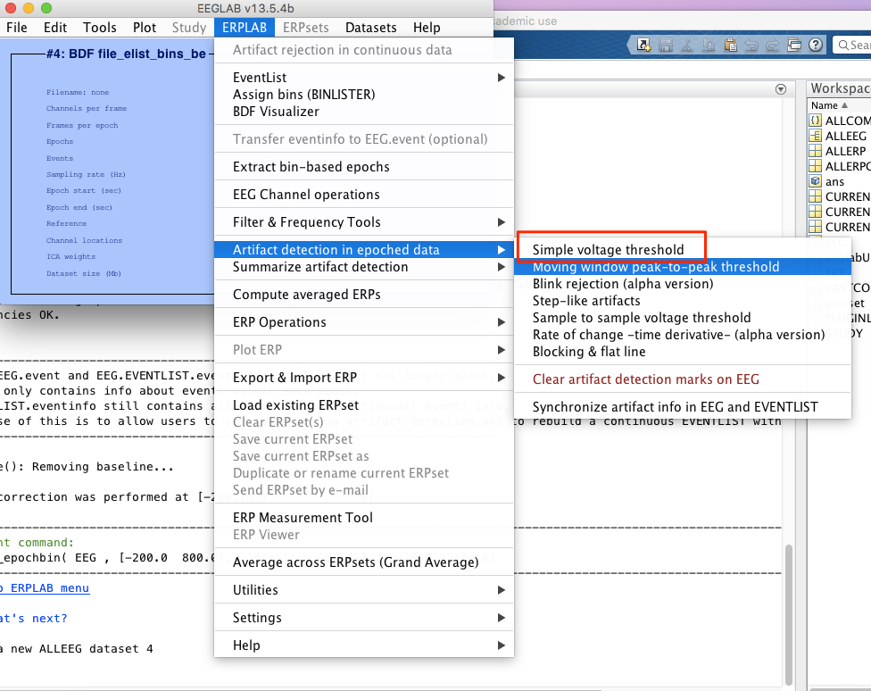
Task: Expand ERPLAB menu's Help submenu at bottom
Action: tap(364, 645)
